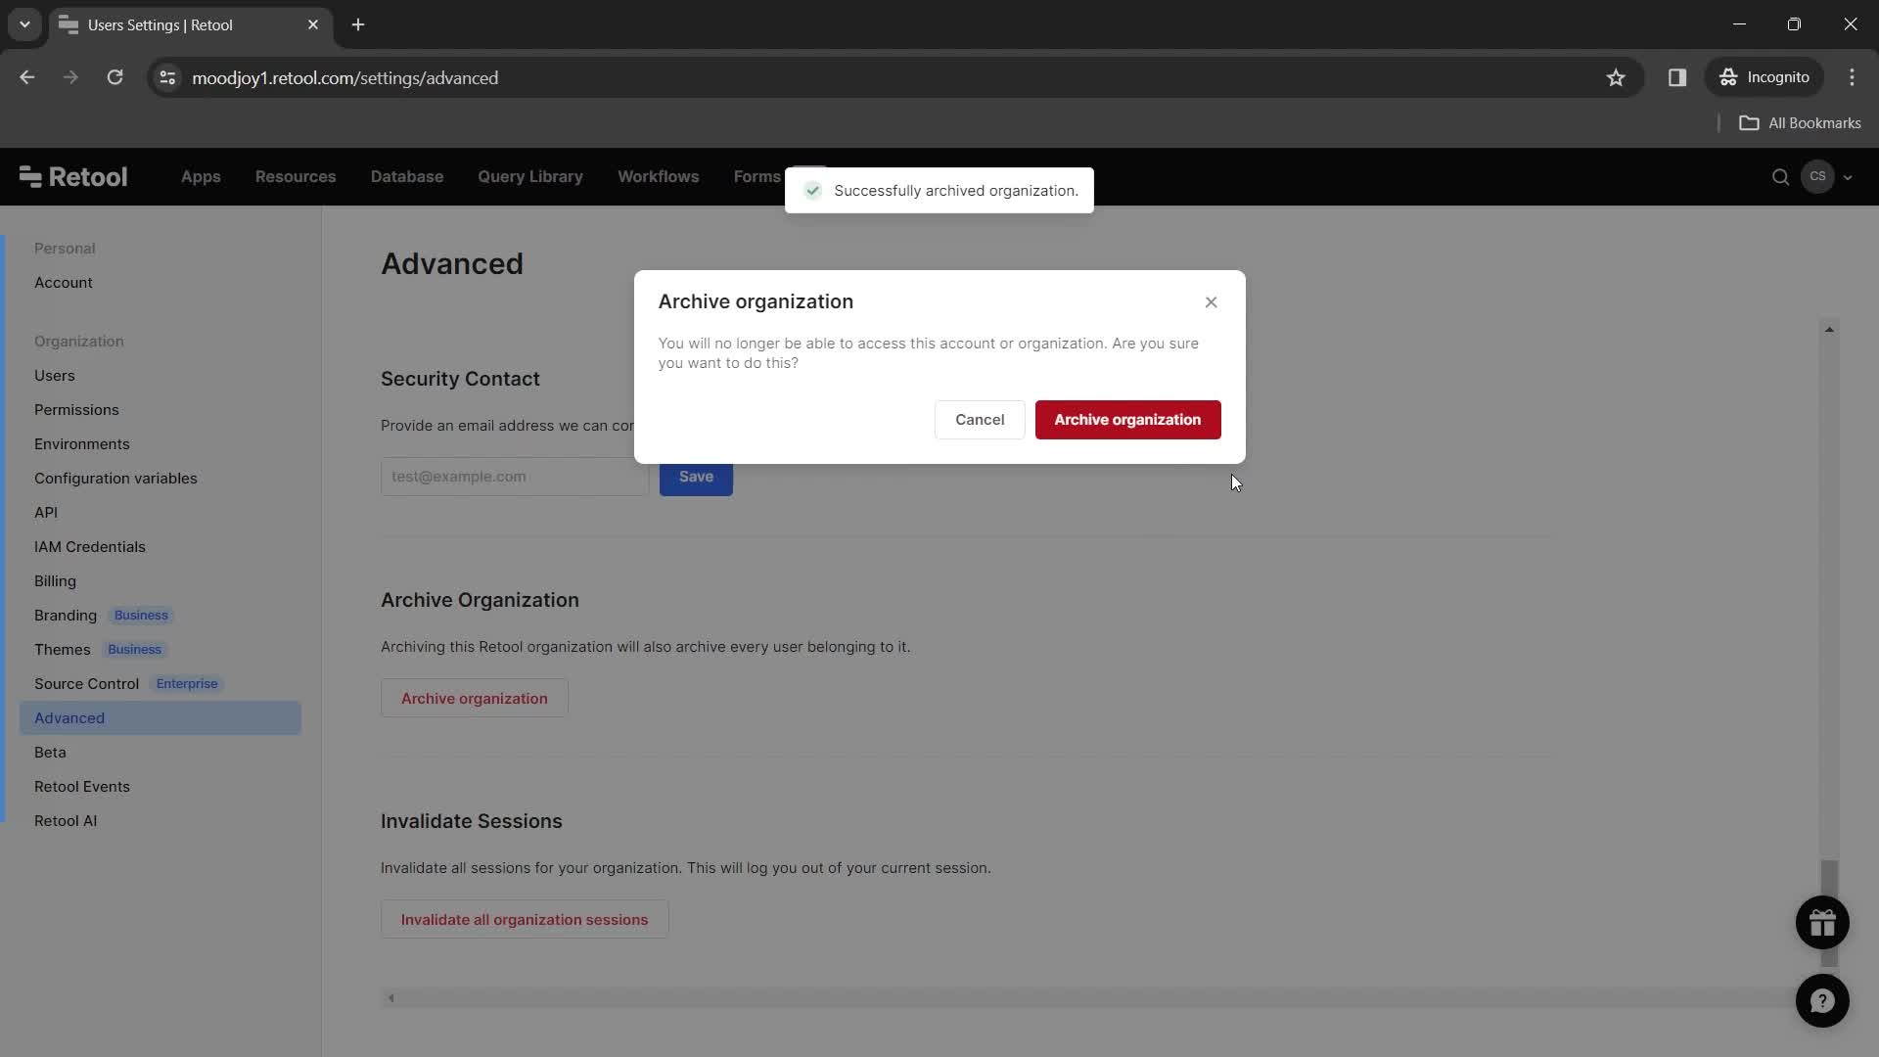Screen dimensions: 1879x1057
Task: Select Beta in sidebar
Action: pyautogui.click(x=50, y=753)
